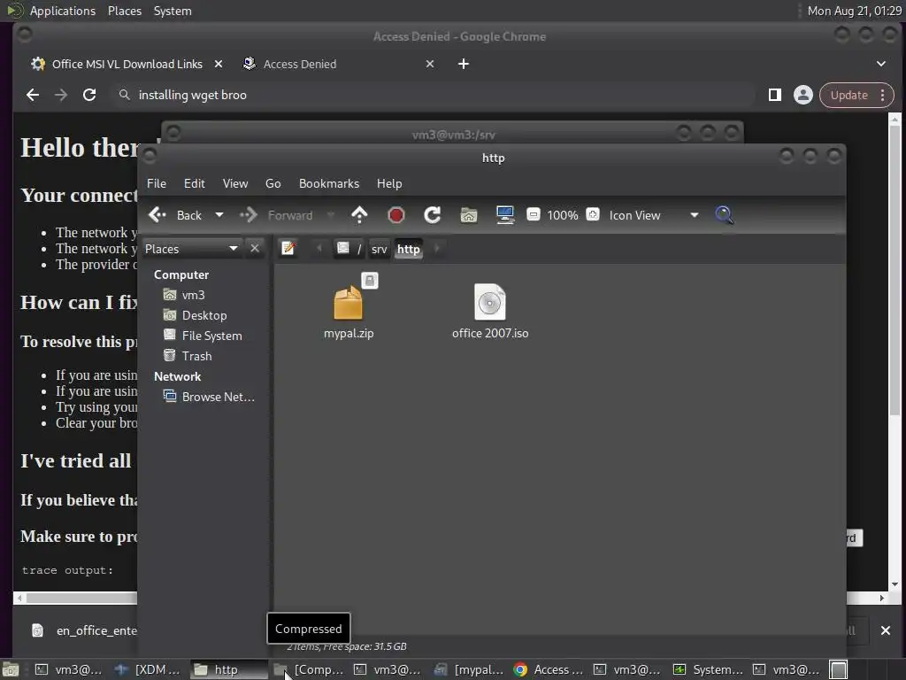906x680 pixels.
Task: Open a new Chrome tab
Action: click(x=464, y=64)
